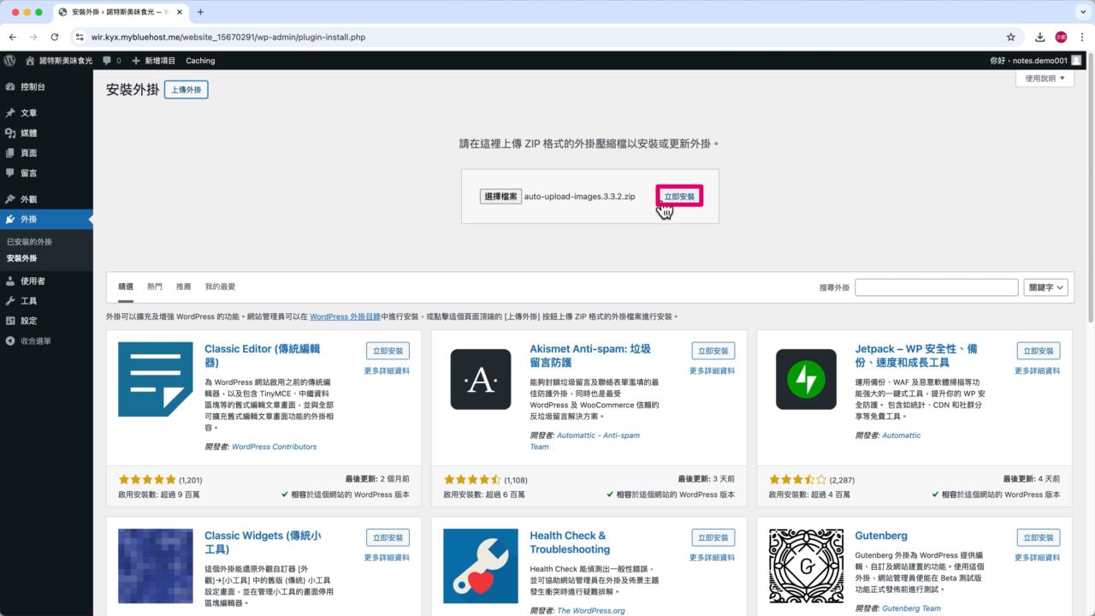The height and width of the screenshot is (616, 1095).
Task: Open 安裝外掛 submenu item
Action: point(21,258)
